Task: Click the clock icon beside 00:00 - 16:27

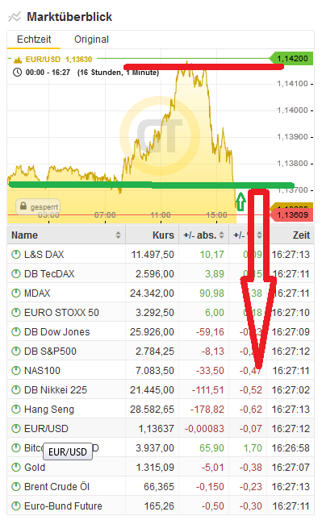Action: pos(17,72)
